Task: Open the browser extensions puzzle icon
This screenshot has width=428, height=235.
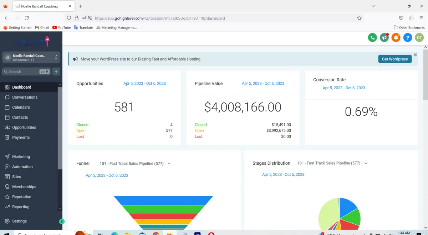Action: pos(411,18)
